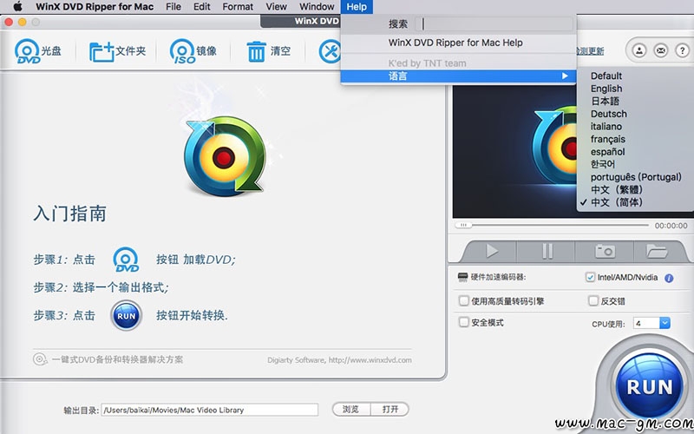Open the View menu
This screenshot has height=434, width=694.
pyautogui.click(x=276, y=7)
